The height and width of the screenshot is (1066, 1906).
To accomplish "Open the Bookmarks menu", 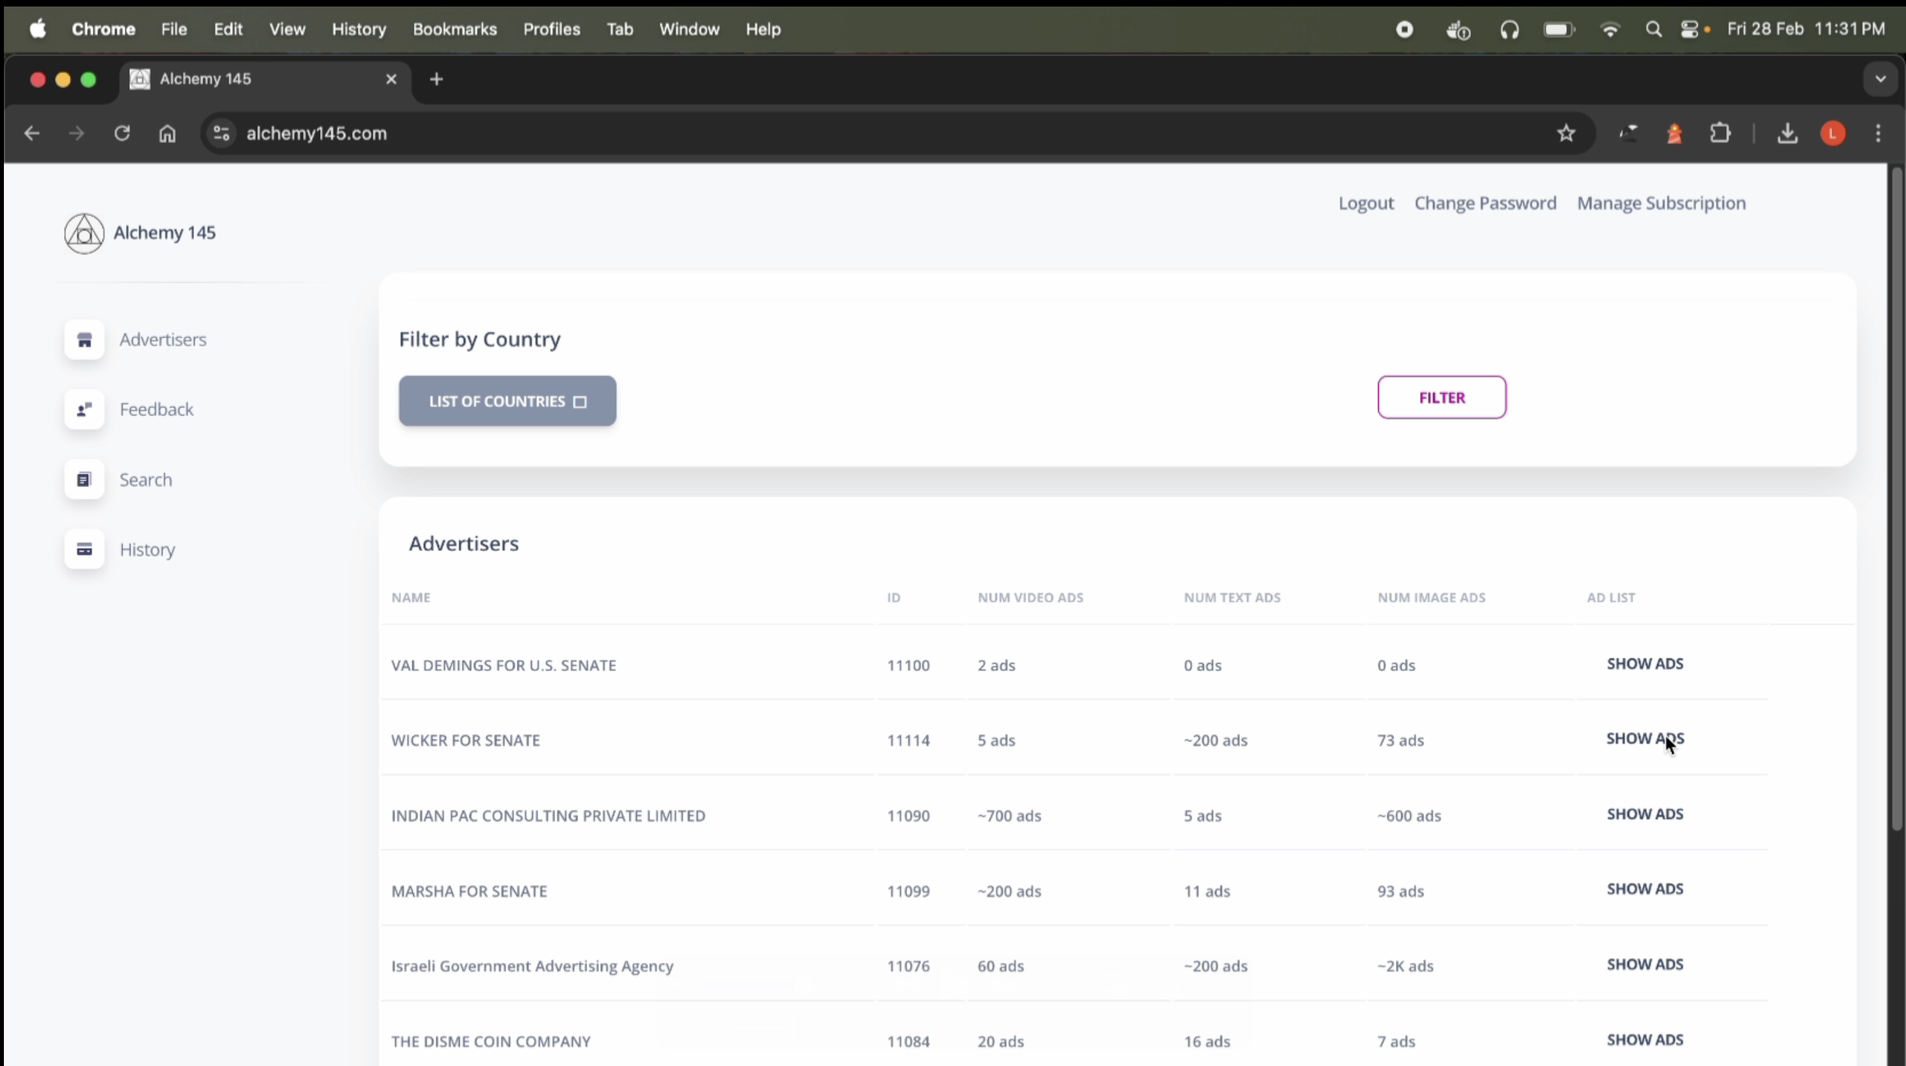I will tap(455, 29).
